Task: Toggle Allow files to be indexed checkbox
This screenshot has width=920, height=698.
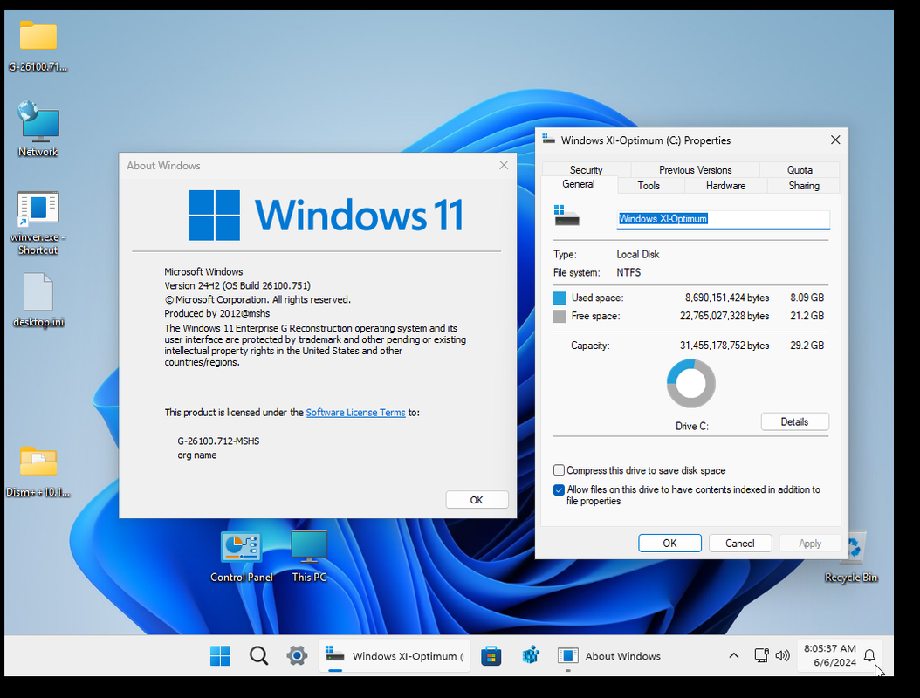Action: click(560, 489)
